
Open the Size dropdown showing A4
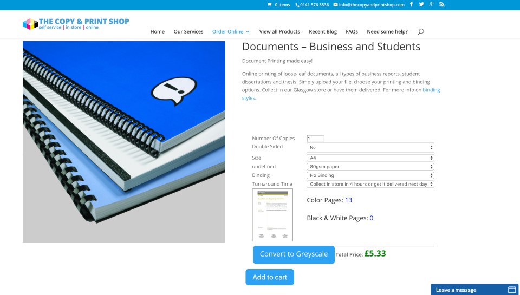pos(370,158)
